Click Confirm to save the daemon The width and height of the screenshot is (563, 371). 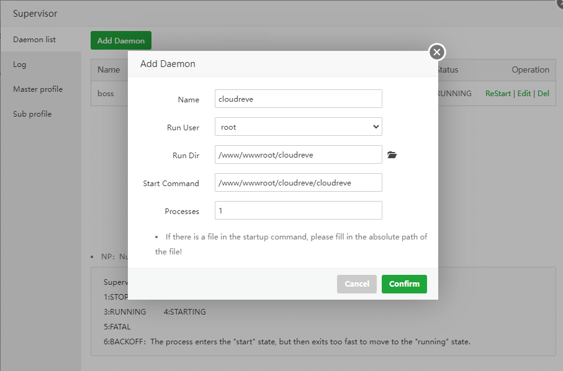(x=404, y=284)
